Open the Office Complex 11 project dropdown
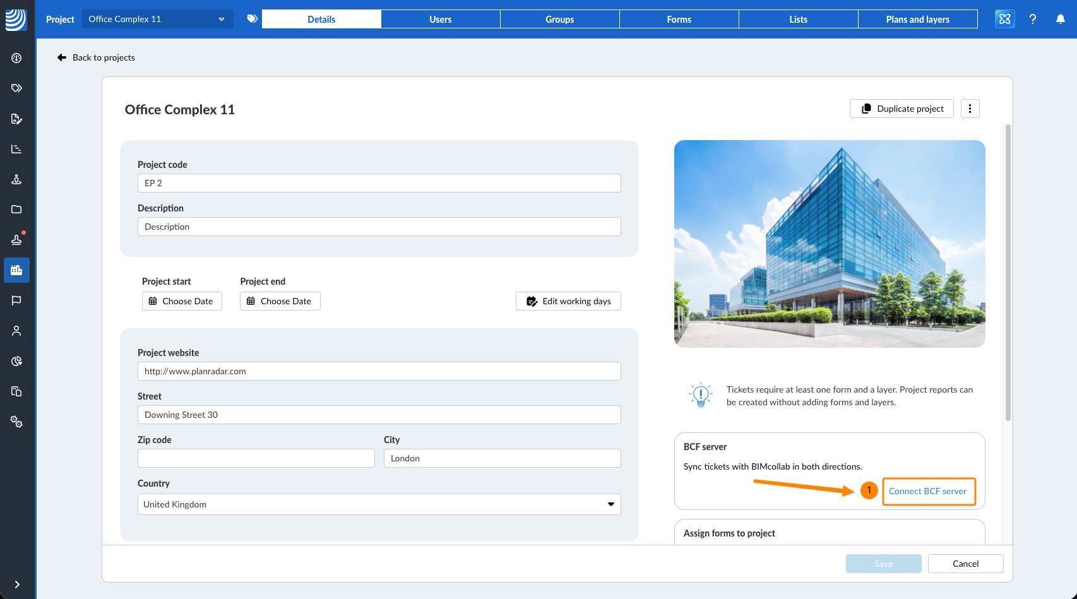Screen dimensions: 1077x599 pyautogui.click(x=158, y=19)
